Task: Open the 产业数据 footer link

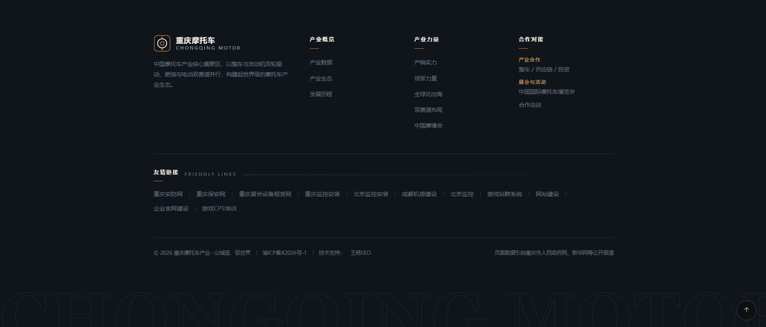Action: (321, 62)
